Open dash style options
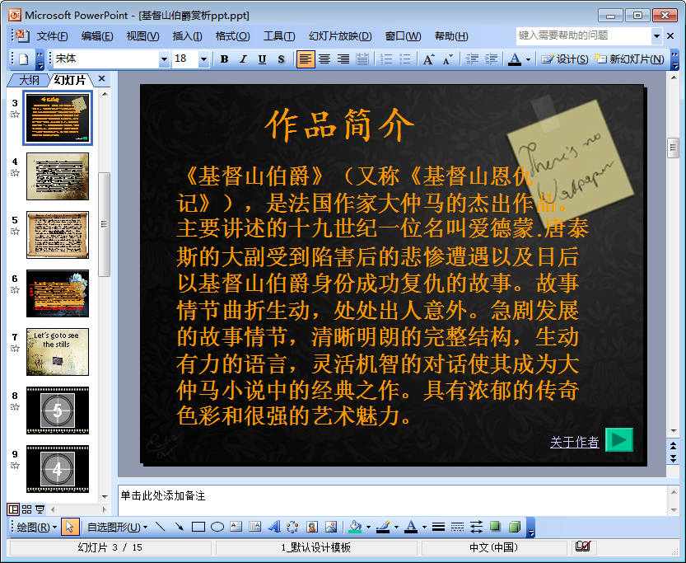 click(457, 527)
